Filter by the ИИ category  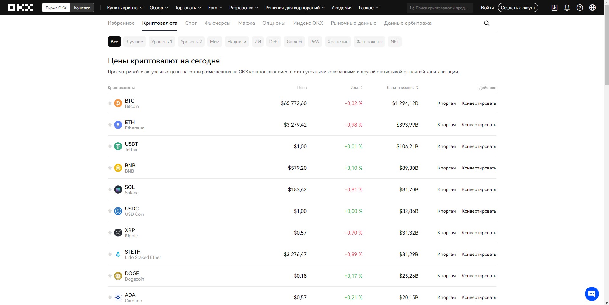(258, 42)
